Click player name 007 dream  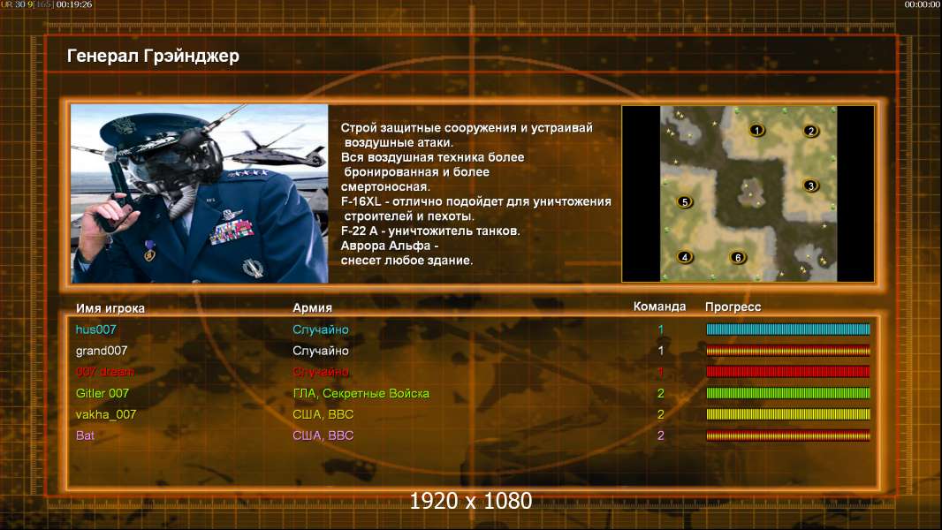pyautogui.click(x=105, y=372)
